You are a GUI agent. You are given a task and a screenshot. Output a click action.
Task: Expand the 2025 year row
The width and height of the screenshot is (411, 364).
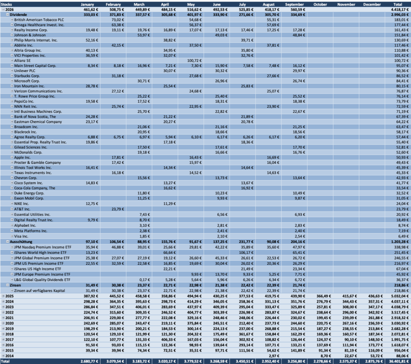3,296
